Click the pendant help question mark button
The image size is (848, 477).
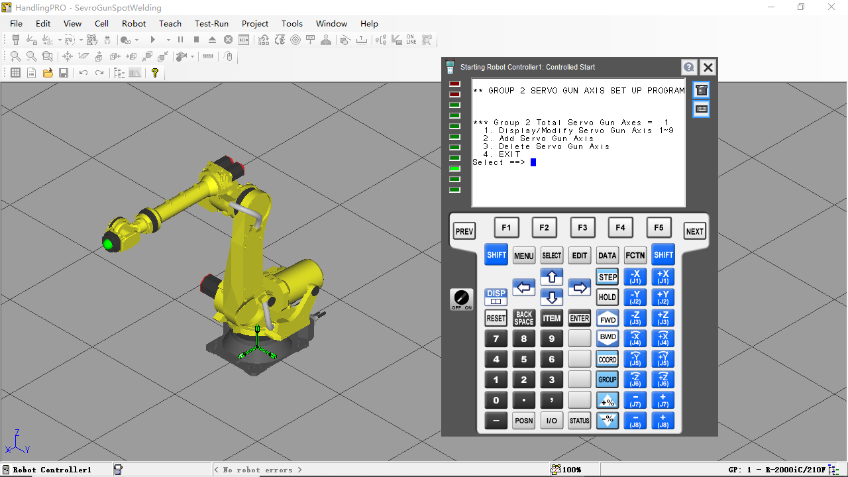[689, 67]
